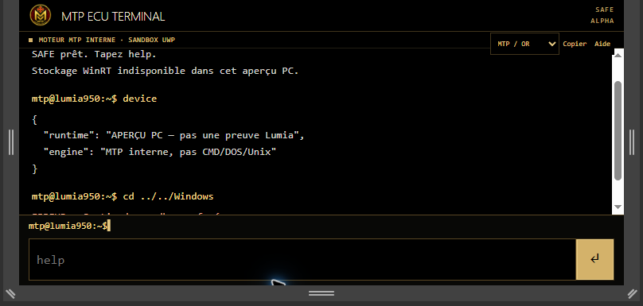Click the "runtime" JSON output line
This screenshot has width=643, height=306.
pos(173,135)
